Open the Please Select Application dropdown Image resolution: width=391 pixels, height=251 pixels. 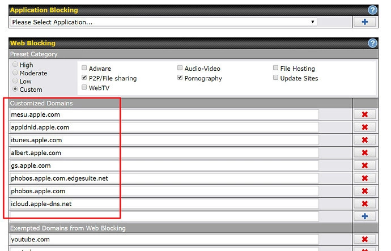coord(163,22)
